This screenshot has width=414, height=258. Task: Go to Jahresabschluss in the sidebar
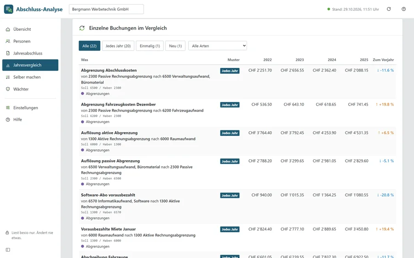30,53
